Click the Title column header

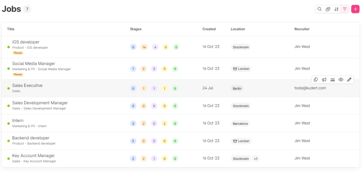click(11, 29)
